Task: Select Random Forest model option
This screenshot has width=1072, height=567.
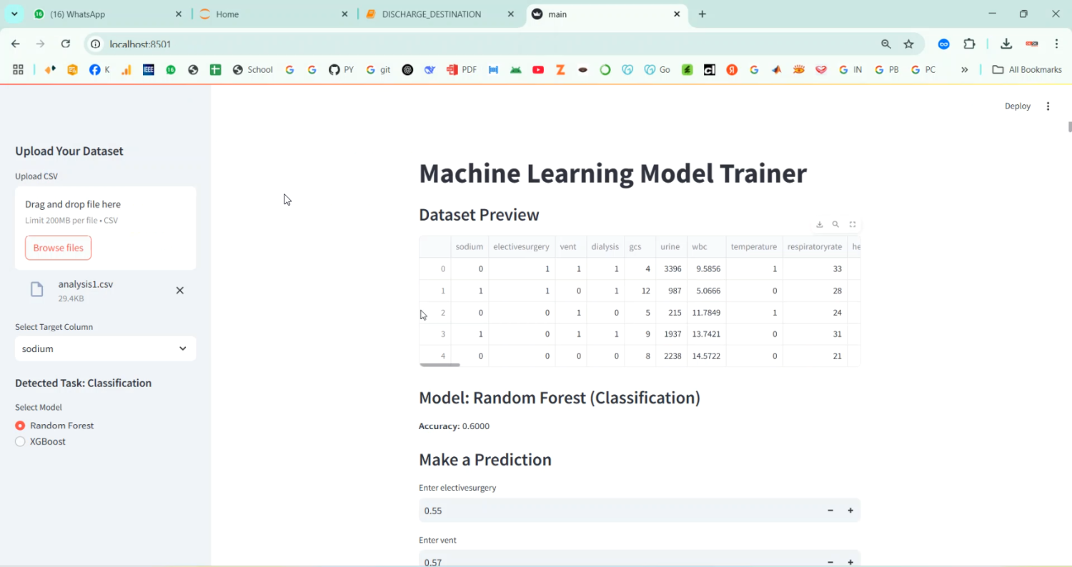Action: (x=20, y=426)
